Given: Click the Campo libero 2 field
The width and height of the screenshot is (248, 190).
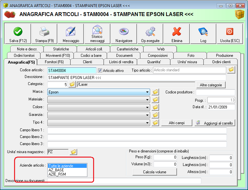Looking at the screenshot, I should pos(137,137).
